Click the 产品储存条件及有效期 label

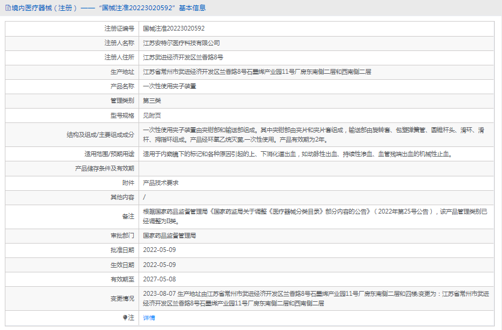point(105,168)
